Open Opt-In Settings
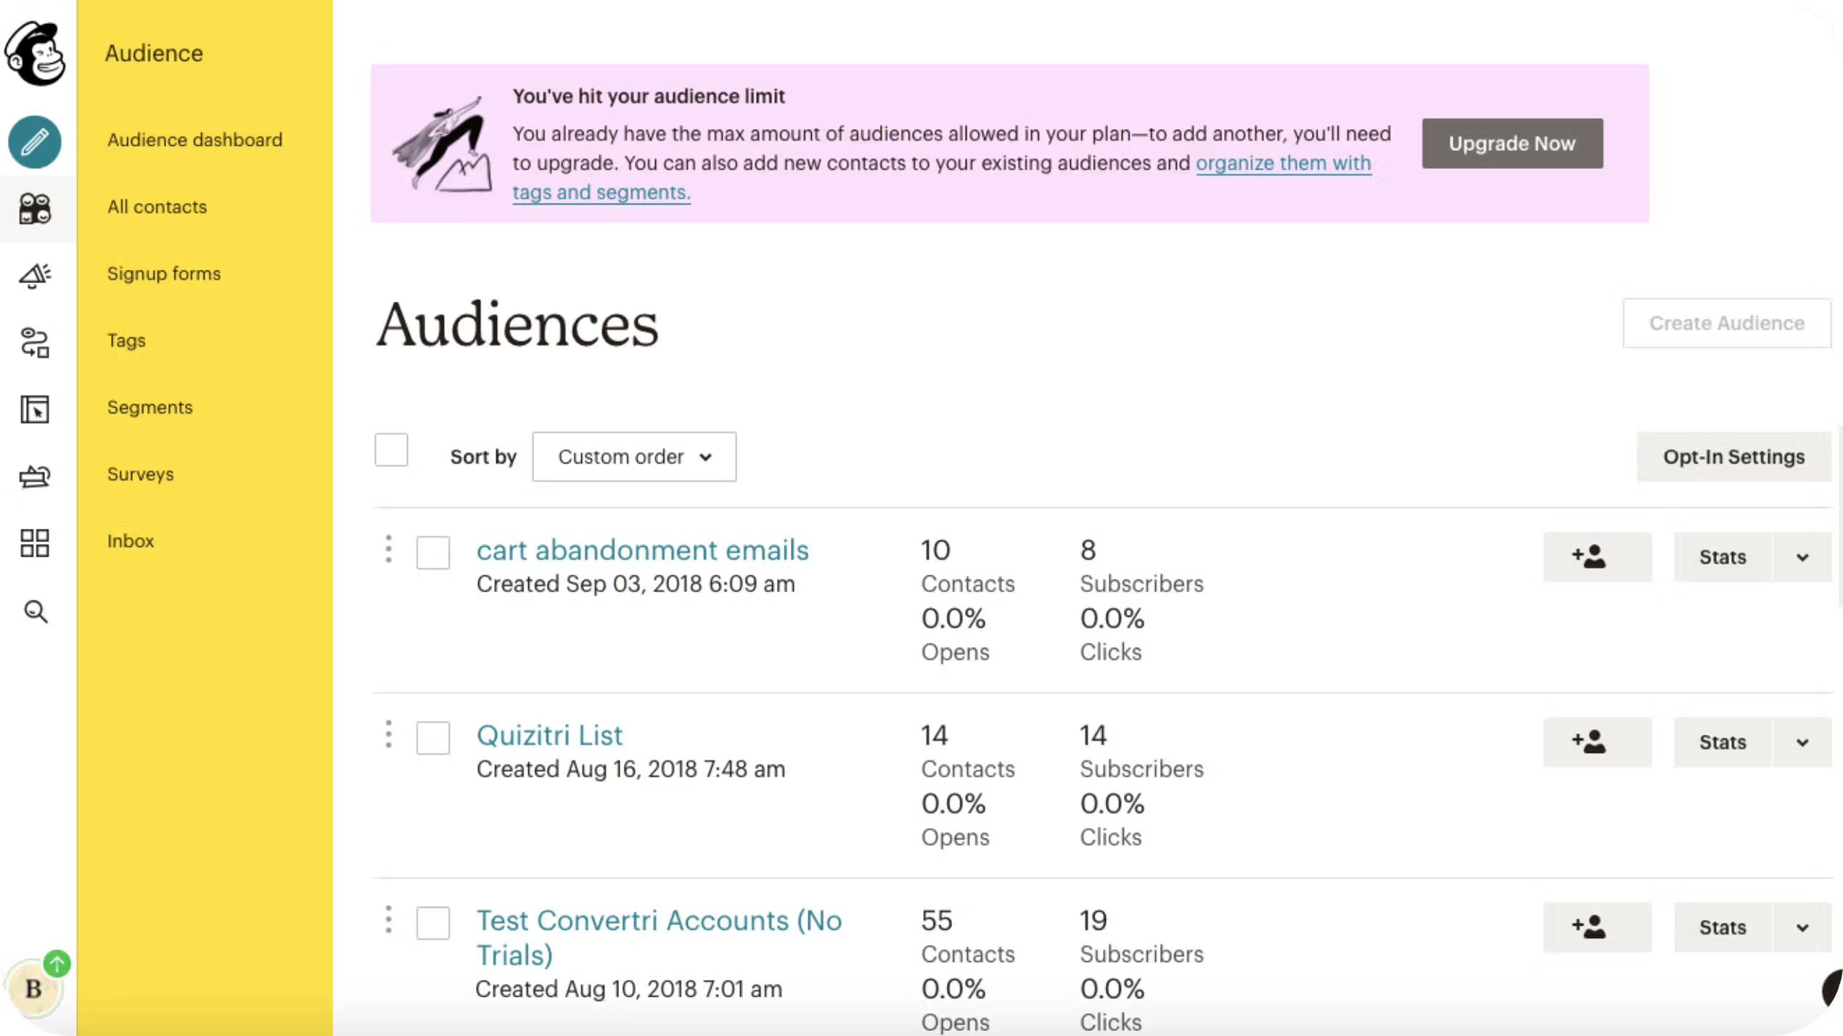Screen dimensions: 1843x1036 [1734, 456]
